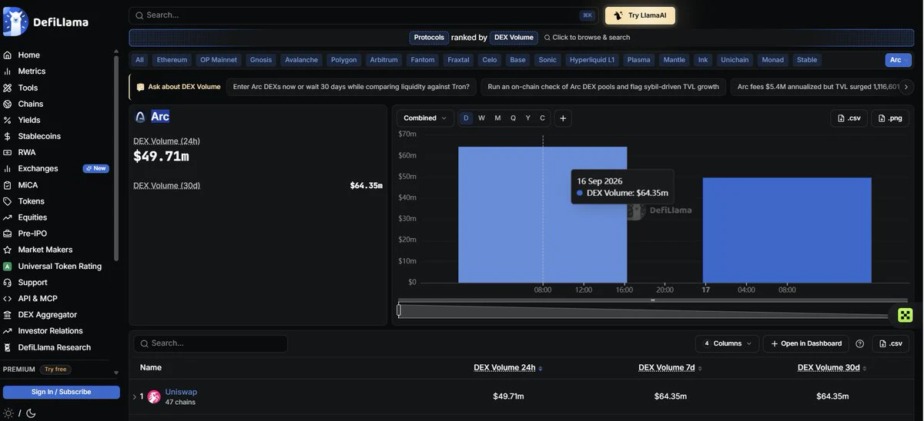Click the 16 Sep chart bar
The width and height of the screenshot is (924, 421).
pyautogui.click(x=542, y=214)
